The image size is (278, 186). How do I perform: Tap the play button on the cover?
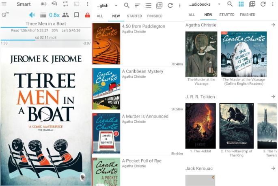point(45,116)
